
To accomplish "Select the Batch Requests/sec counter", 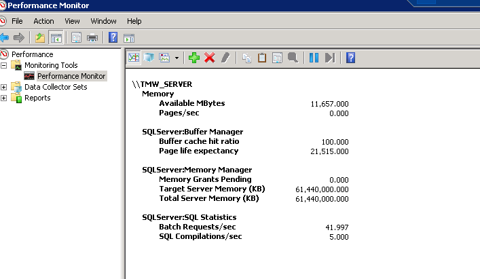I will click(x=198, y=227).
